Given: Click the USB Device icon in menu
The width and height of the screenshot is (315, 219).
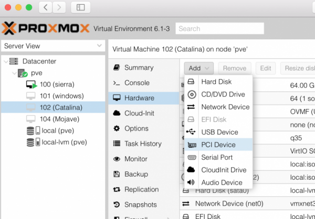Looking at the screenshot, I should pyautogui.click(x=191, y=132).
